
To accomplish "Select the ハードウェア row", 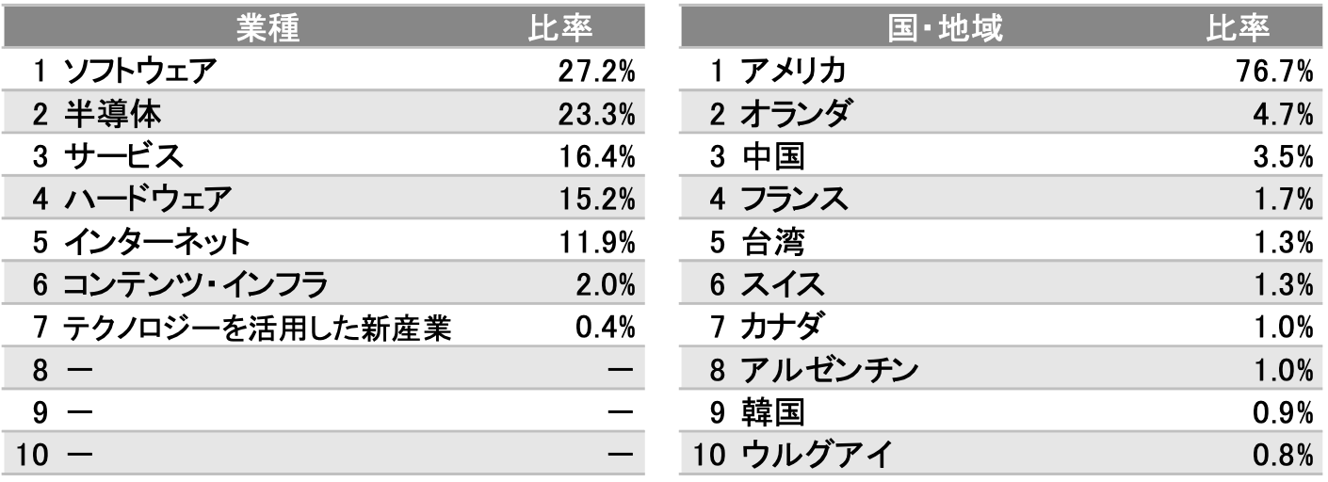I will (x=323, y=200).
